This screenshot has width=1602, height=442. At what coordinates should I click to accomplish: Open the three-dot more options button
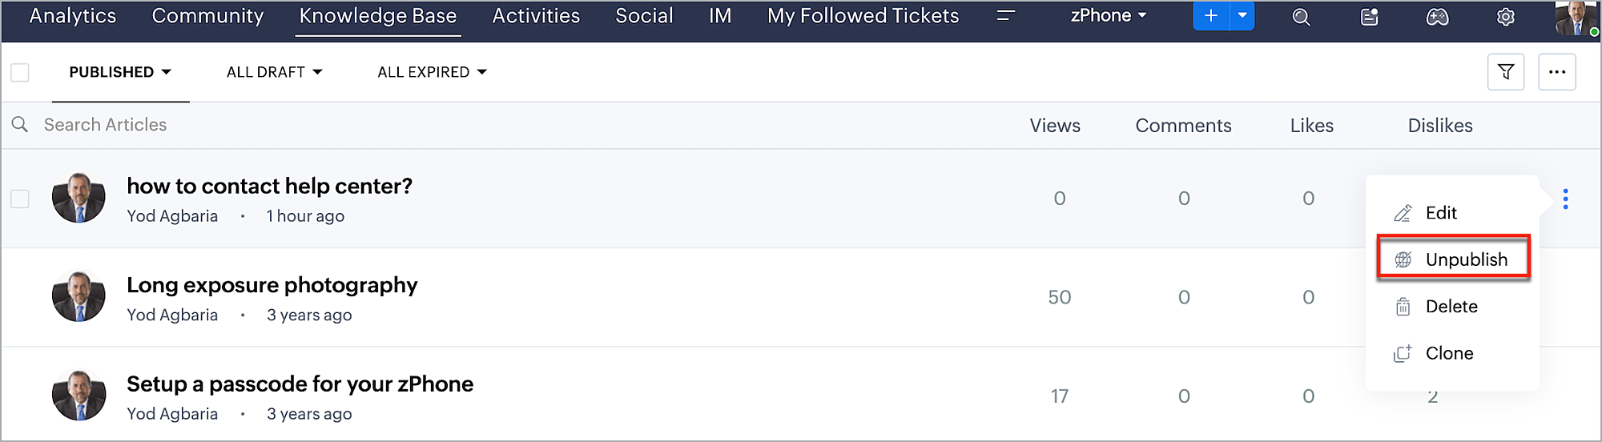point(1556,72)
